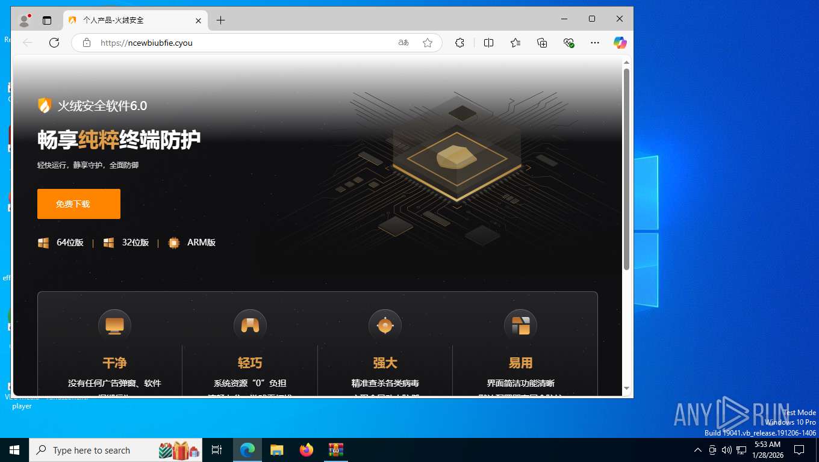The height and width of the screenshot is (462, 819).
Task: Click the taskbar search box
Action: coord(116,450)
